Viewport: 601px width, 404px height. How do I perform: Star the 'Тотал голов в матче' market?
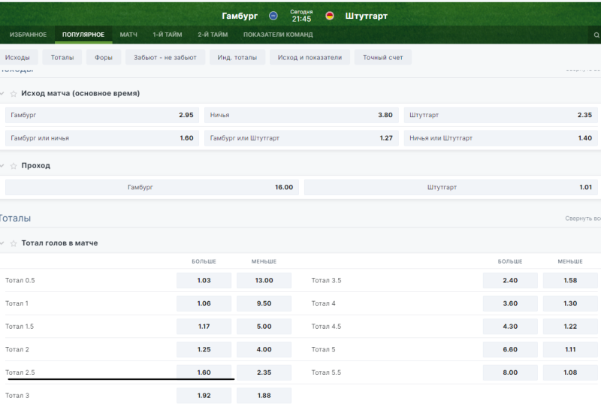click(x=14, y=243)
